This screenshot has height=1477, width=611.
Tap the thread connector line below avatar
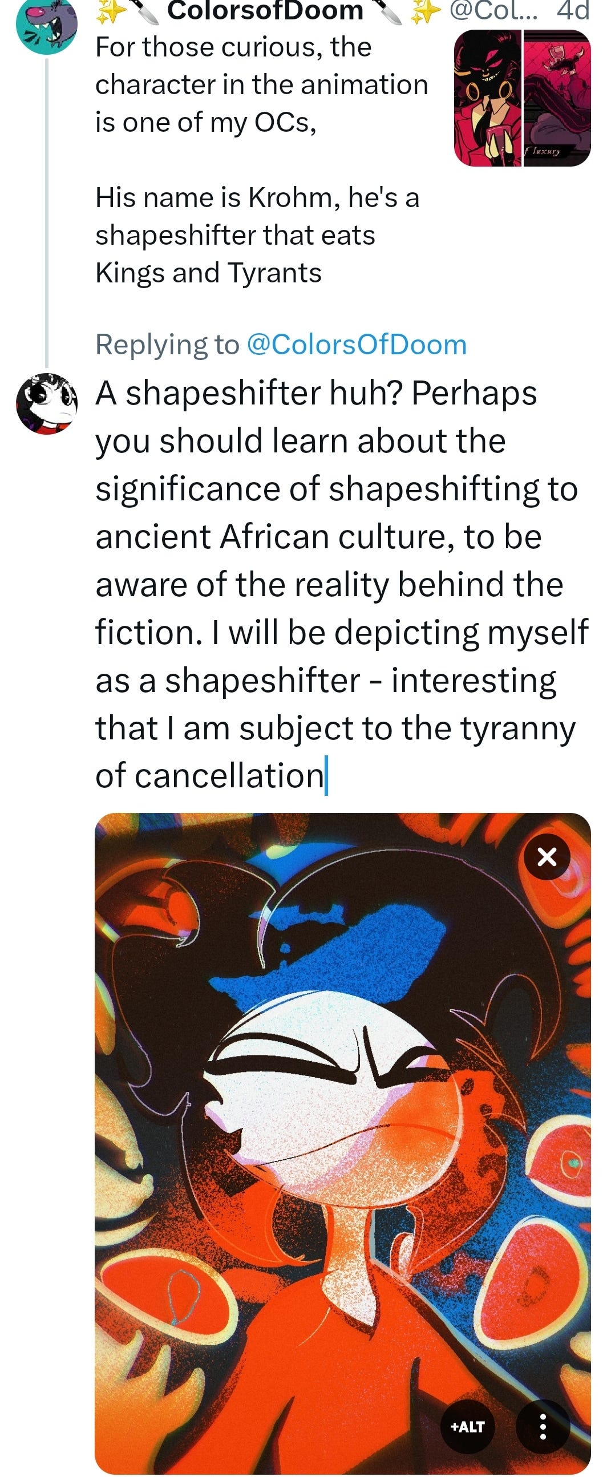[46, 212]
